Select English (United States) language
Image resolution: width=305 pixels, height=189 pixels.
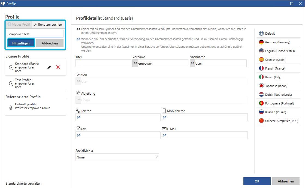tap(279, 51)
